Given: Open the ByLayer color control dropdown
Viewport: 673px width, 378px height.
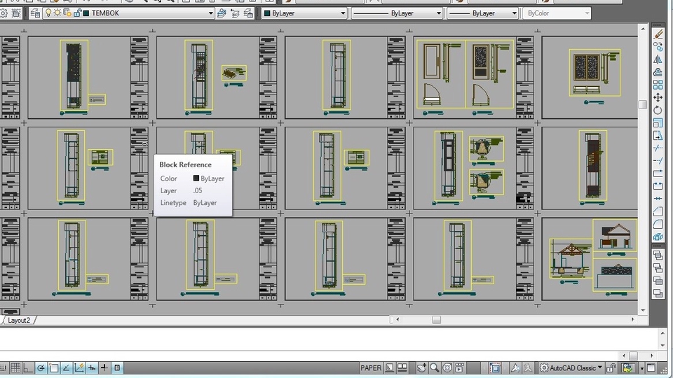Looking at the screenshot, I should (343, 13).
